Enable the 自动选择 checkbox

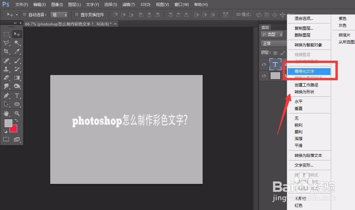24,15
